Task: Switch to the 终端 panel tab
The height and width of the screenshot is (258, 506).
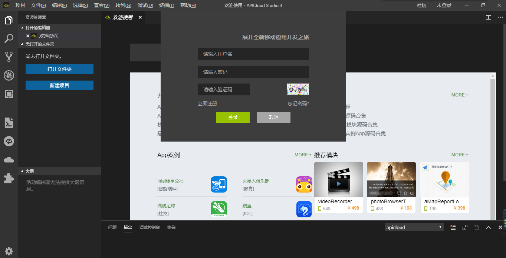Action: (171, 227)
